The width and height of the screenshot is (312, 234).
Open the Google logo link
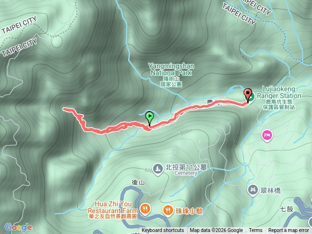(x=19, y=227)
